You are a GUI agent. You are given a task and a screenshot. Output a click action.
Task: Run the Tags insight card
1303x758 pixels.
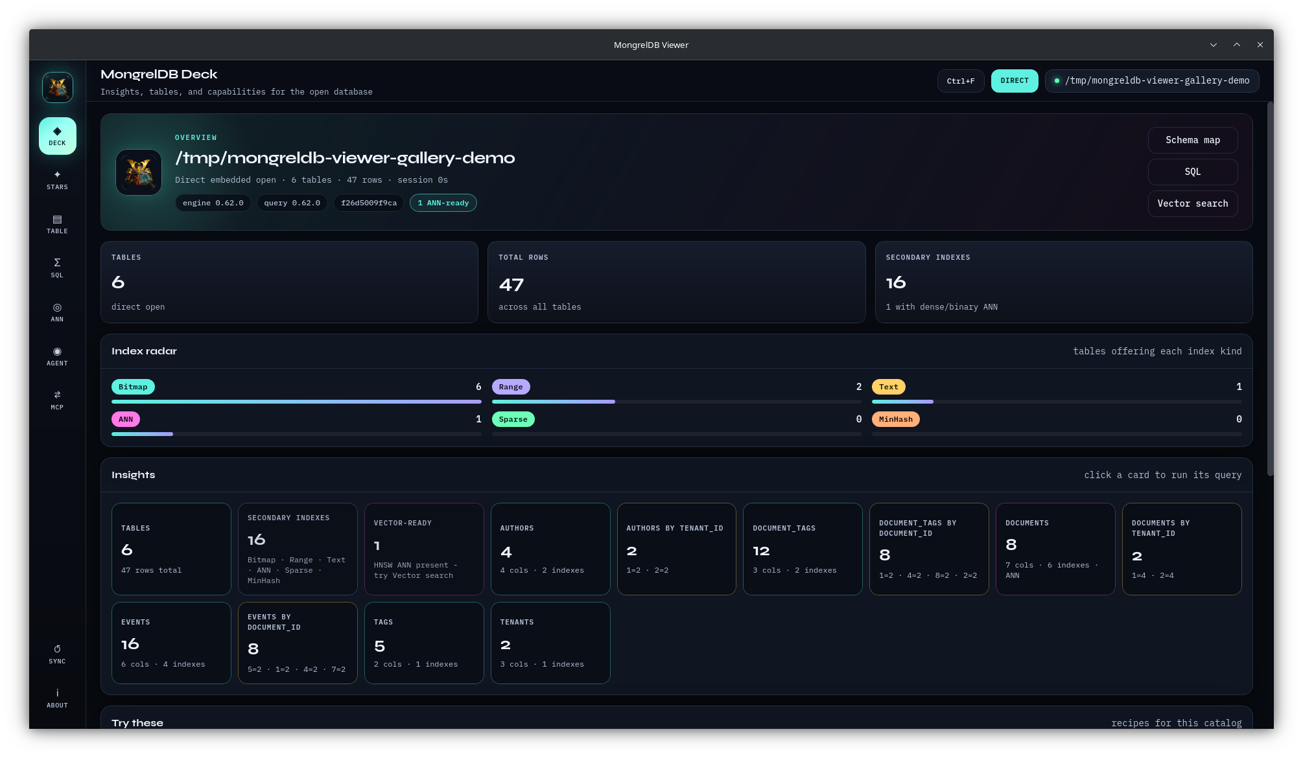pos(424,643)
